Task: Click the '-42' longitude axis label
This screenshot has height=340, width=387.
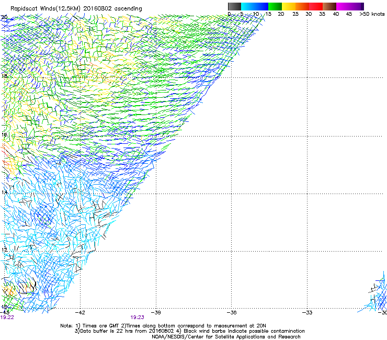Action: tap(80, 313)
